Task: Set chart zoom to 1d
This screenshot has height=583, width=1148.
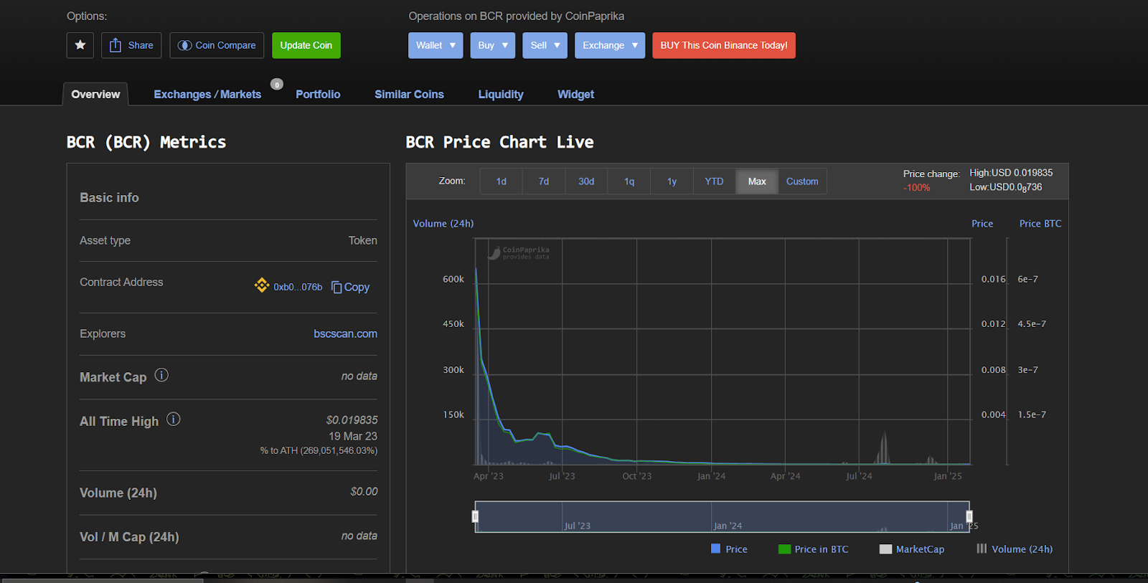Action: pyautogui.click(x=501, y=181)
